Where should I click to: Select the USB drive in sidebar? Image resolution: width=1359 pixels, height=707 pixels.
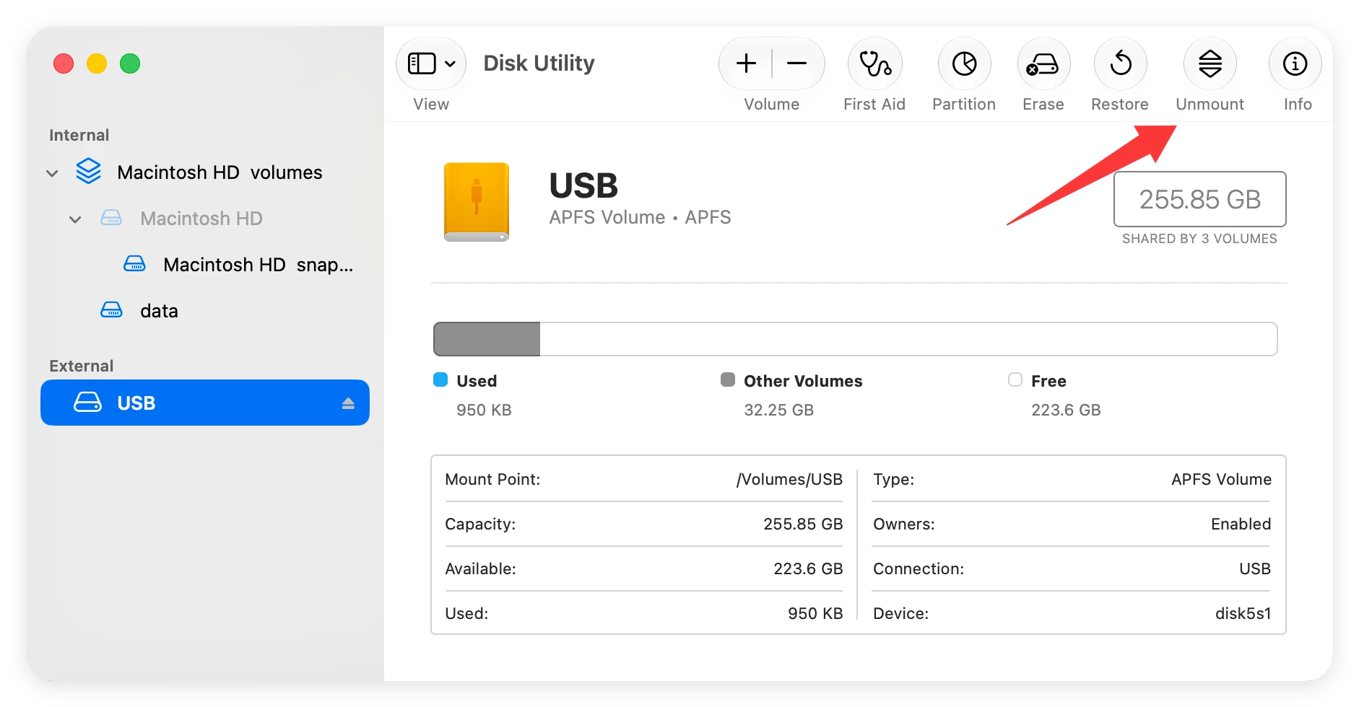pyautogui.click(x=205, y=403)
